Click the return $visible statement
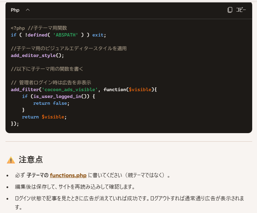The image size is (257, 213). (44, 117)
